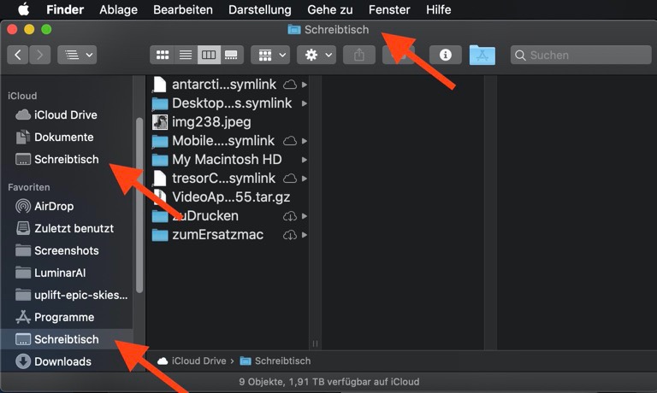Click the img238.jpeg thumbnail icon
The width and height of the screenshot is (657, 393).
pyautogui.click(x=160, y=122)
